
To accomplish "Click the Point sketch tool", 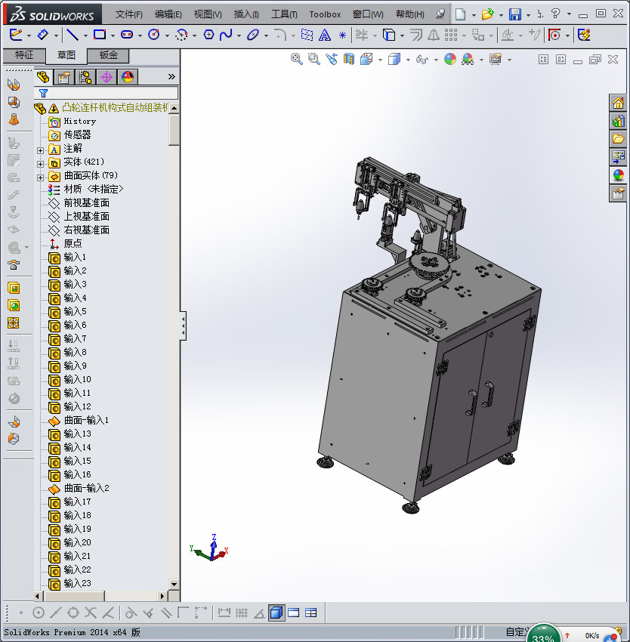I will (x=342, y=35).
